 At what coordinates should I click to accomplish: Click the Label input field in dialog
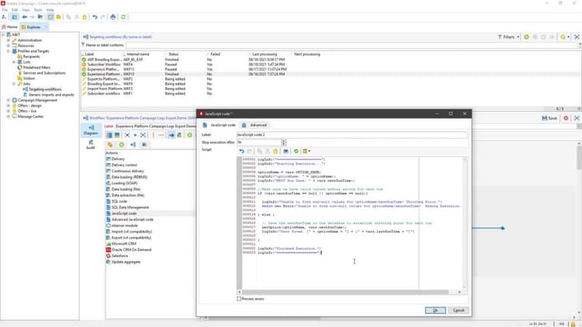[x=351, y=135]
